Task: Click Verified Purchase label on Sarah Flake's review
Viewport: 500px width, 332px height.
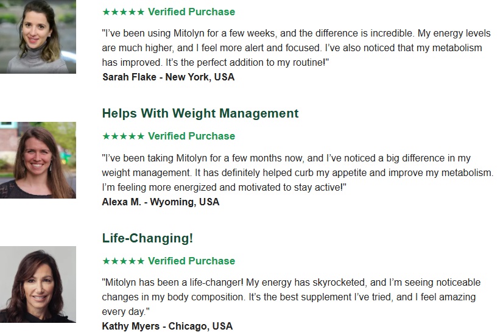Action: pos(191,12)
